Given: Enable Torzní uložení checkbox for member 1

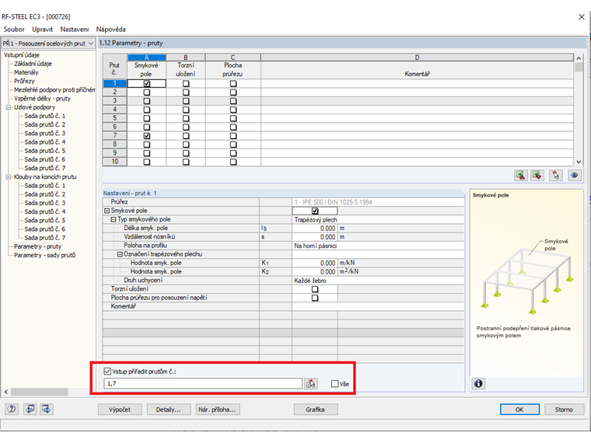Looking at the screenshot, I should (186, 84).
